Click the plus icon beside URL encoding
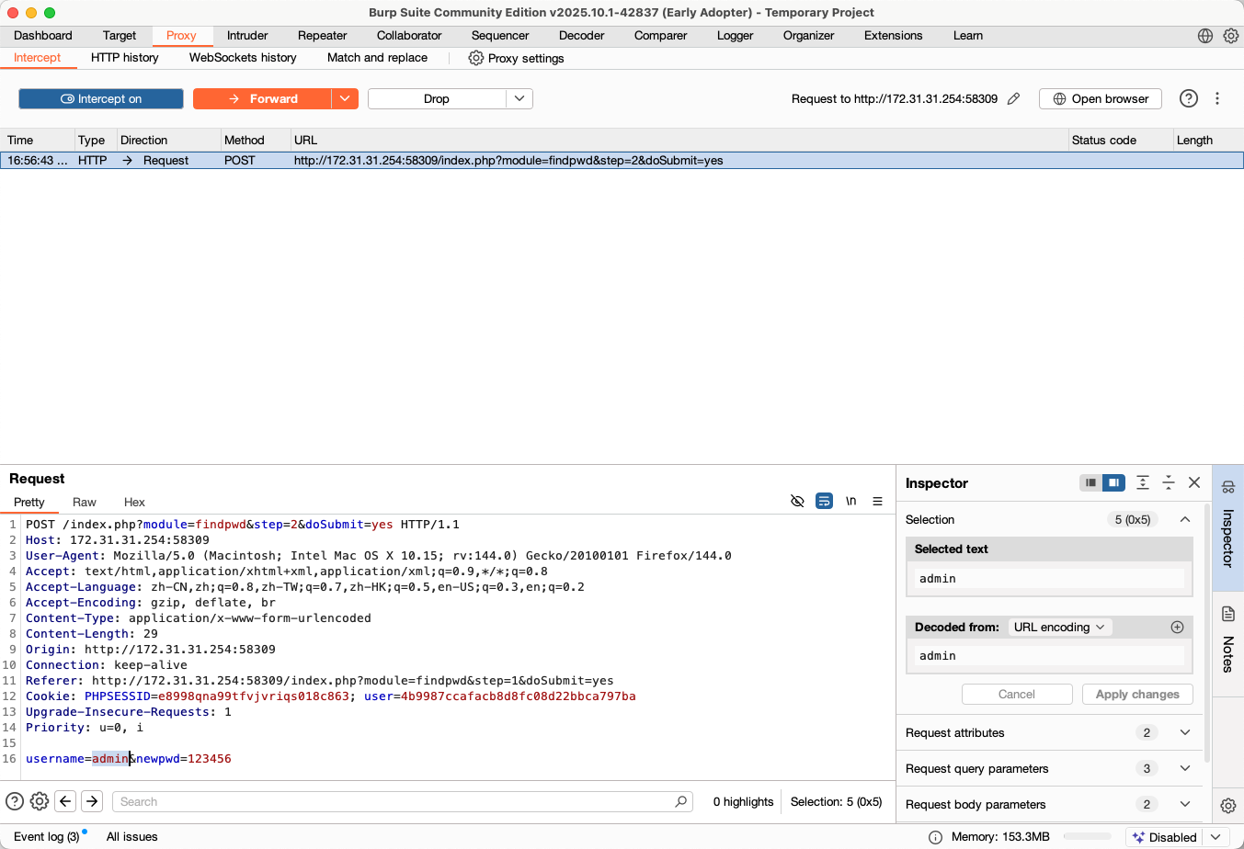 pos(1177,627)
